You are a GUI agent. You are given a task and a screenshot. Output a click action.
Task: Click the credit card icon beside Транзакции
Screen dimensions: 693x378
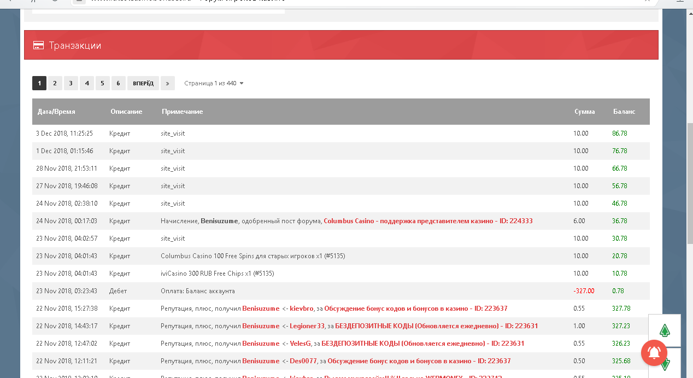click(38, 45)
